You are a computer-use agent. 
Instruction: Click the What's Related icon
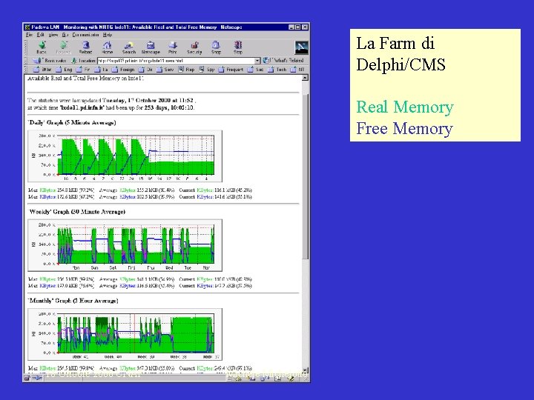[x=266, y=61]
